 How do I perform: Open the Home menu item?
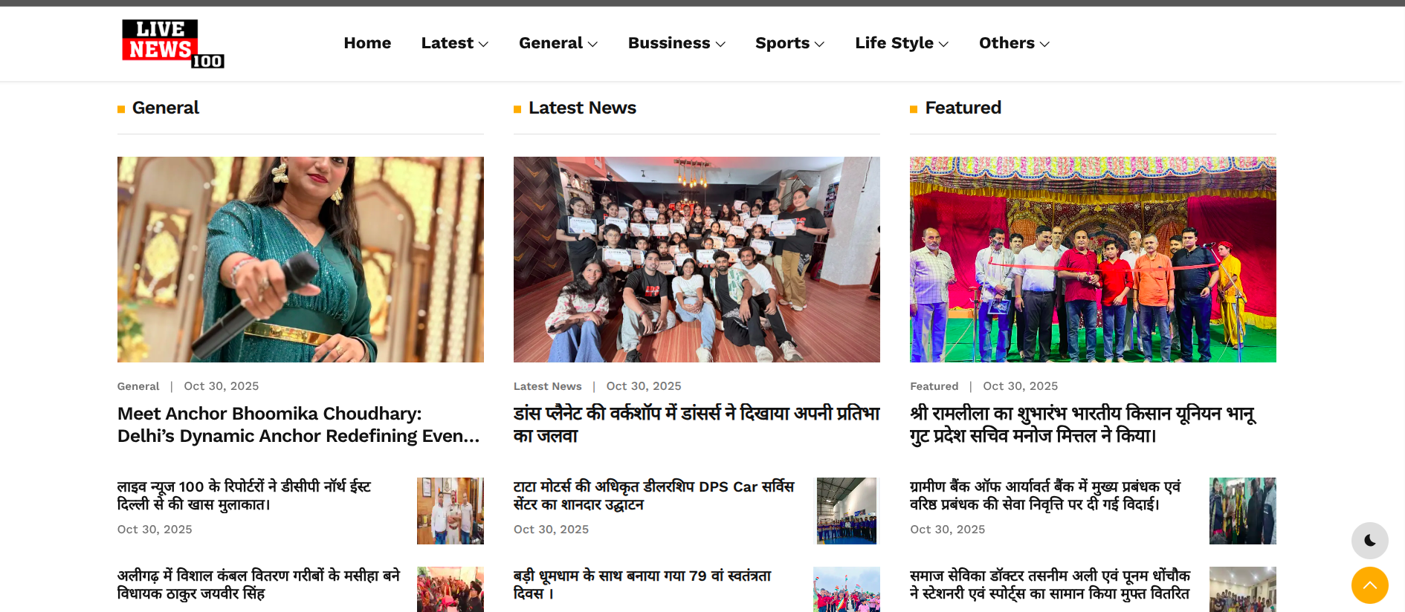[x=367, y=43]
